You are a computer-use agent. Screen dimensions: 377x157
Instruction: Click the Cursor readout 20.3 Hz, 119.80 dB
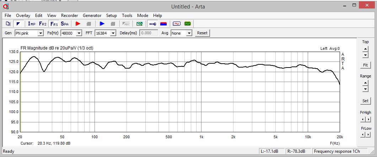[54, 143]
